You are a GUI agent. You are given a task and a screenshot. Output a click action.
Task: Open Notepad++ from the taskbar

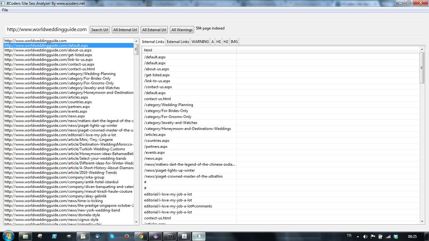click(83, 236)
